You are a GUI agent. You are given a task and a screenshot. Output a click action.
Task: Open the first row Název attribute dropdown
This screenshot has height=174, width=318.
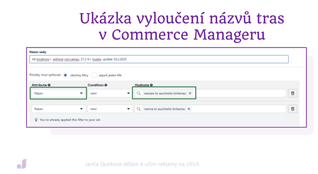[58, 93]
